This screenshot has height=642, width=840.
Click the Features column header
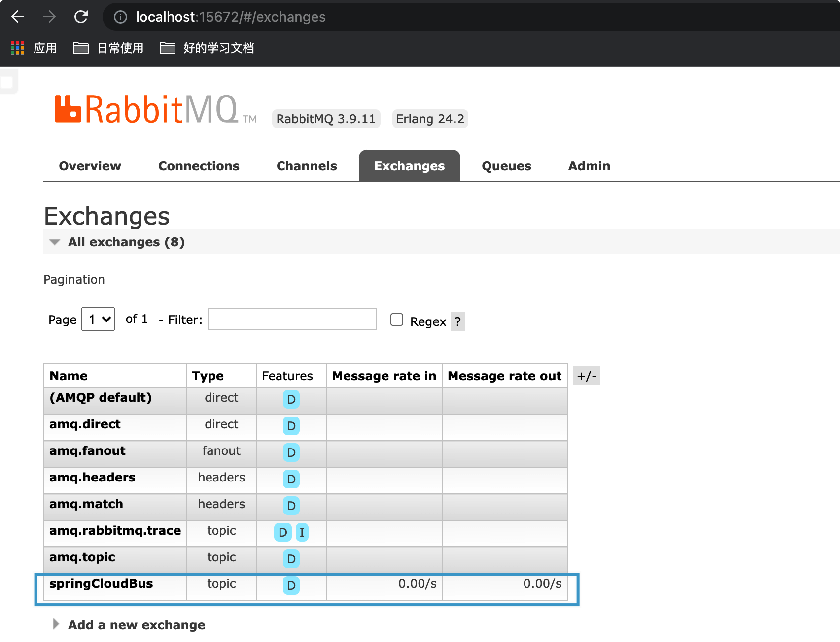tap(287, 376)
